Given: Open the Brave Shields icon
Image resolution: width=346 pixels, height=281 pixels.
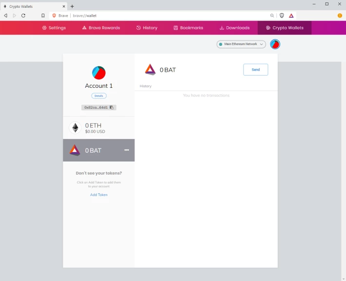Looking at the screenshot, I should coord(282,16).
